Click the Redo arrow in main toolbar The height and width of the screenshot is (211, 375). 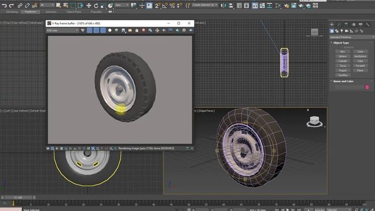pyautogui.click(x=11, y=5)
